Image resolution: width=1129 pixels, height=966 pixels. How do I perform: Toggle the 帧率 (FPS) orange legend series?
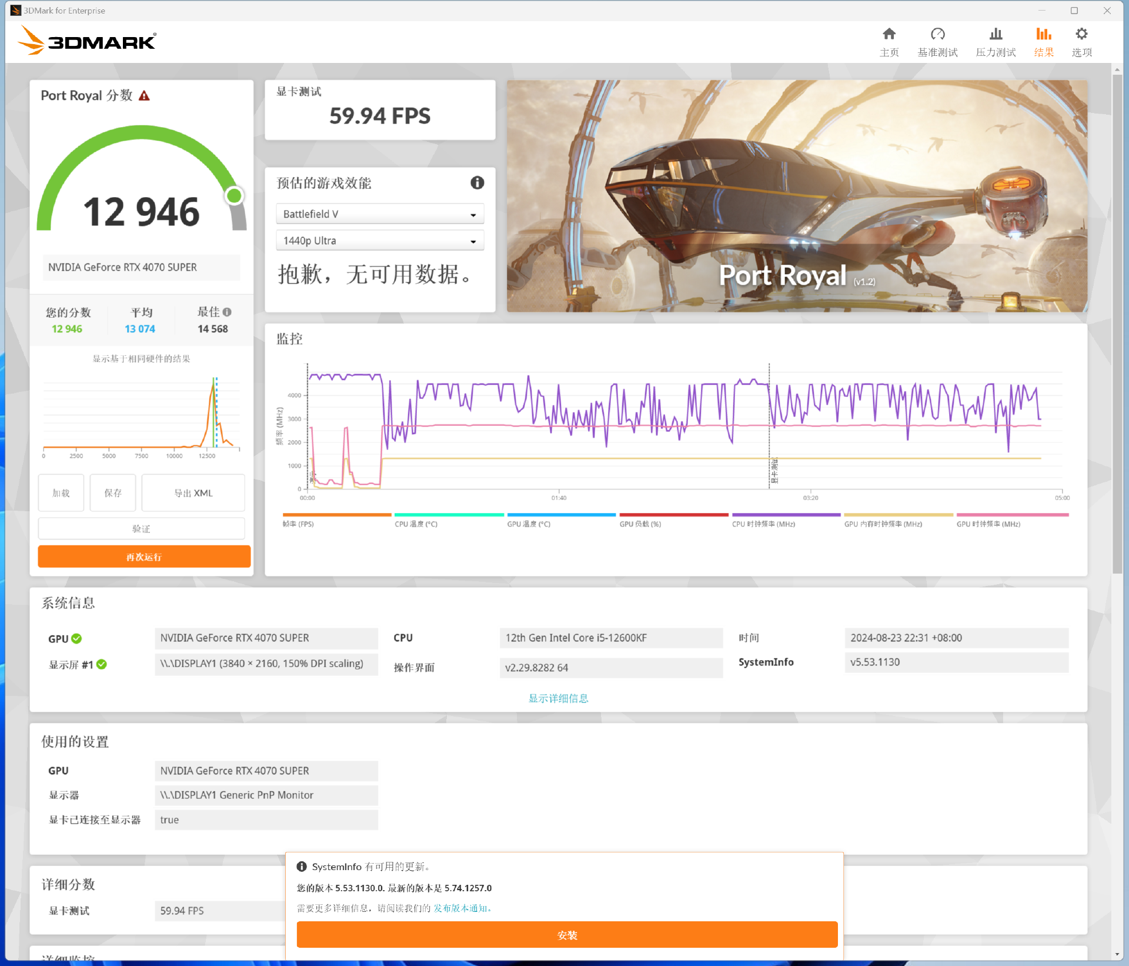[337, 520]
